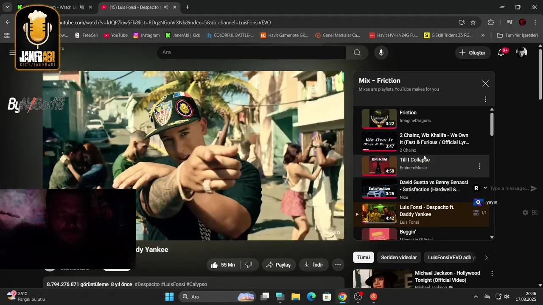Viewport: 543px width, 305px height.
Task: Expand hidden bookmarks chevron
Action: pyautogui.click(x=483, y=35)
